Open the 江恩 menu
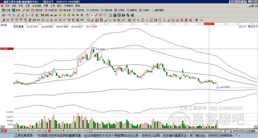Screen dimensions: 258x138 [28, 6]
